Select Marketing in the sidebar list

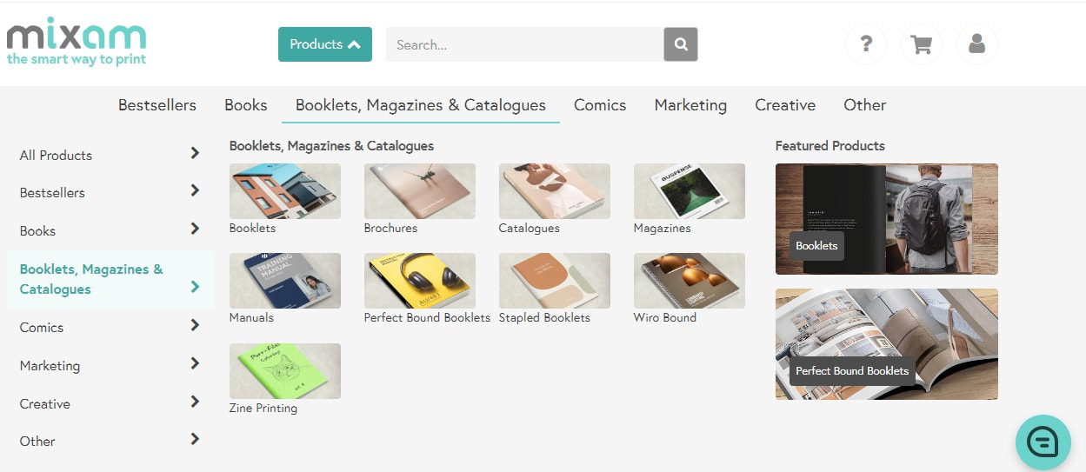(50, 366)
